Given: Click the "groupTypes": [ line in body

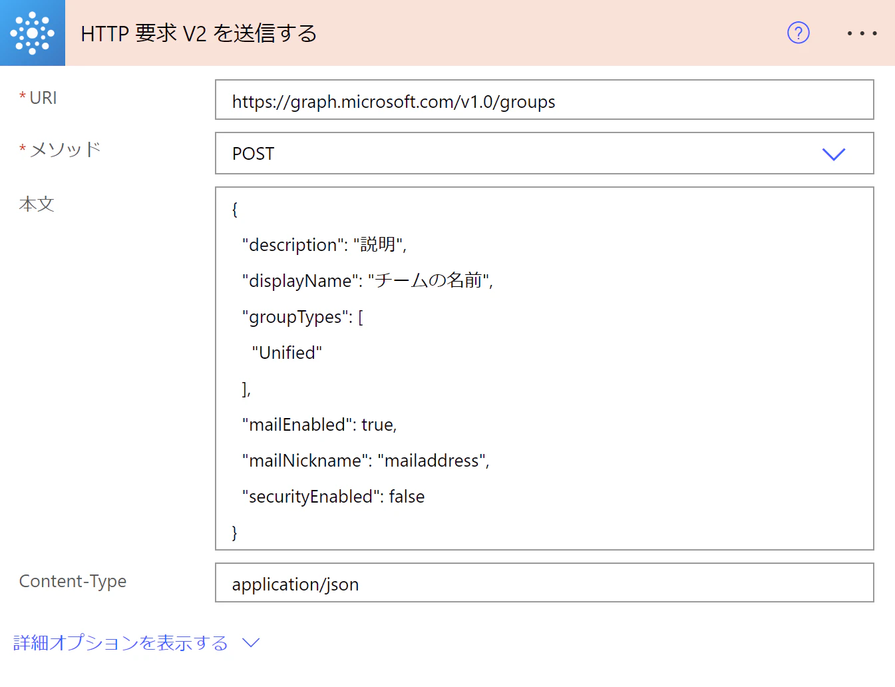Looking at the screenshot, I should click(303, 317).
